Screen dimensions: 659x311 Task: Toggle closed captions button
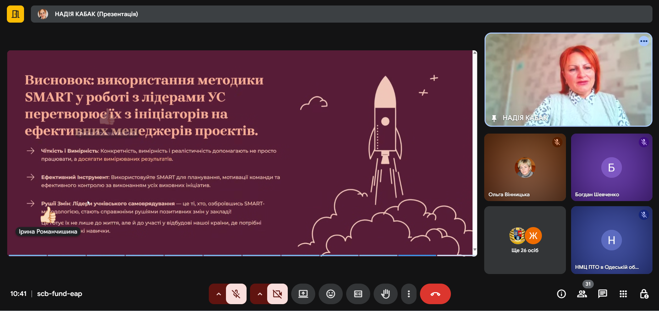coord(358,294)
